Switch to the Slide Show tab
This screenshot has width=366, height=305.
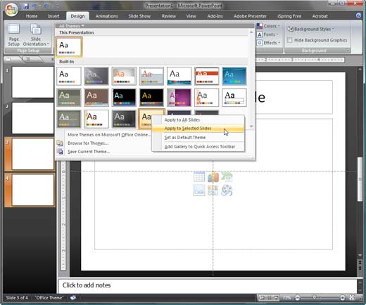pyautogui.click(x=139, y=16)
